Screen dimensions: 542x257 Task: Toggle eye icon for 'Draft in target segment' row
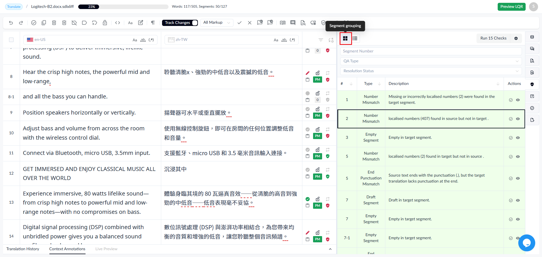(518, 200)
